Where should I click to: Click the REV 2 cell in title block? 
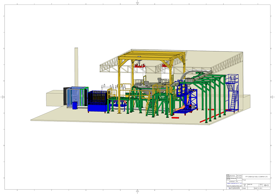(x=261, y=185)
